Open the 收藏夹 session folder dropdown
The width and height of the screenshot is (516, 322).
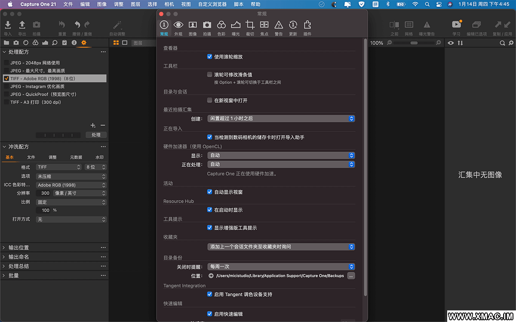click(281, 246)
